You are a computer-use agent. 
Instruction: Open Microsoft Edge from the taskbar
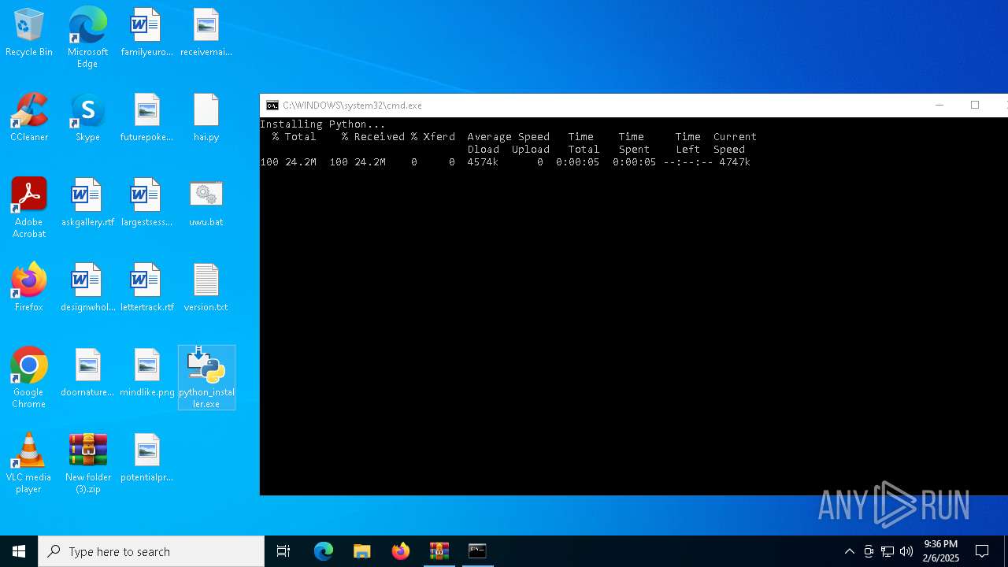pyautogui.click(x=324, y=551)
